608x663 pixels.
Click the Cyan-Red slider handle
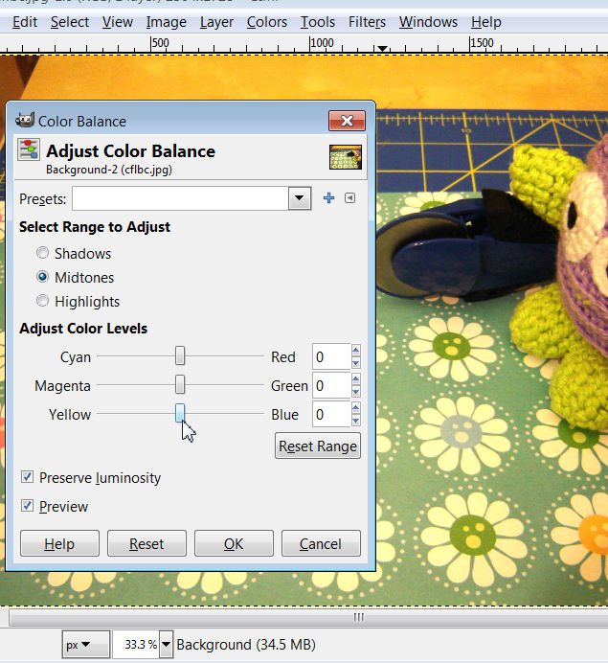pyautogui.click(x=180, y=355)
